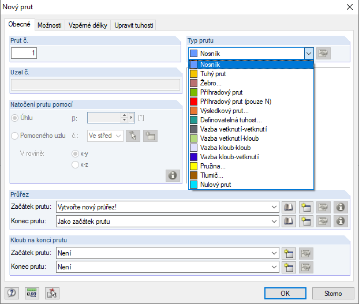
Task: Choose Výsledkový prut... option
Action: 251,111
